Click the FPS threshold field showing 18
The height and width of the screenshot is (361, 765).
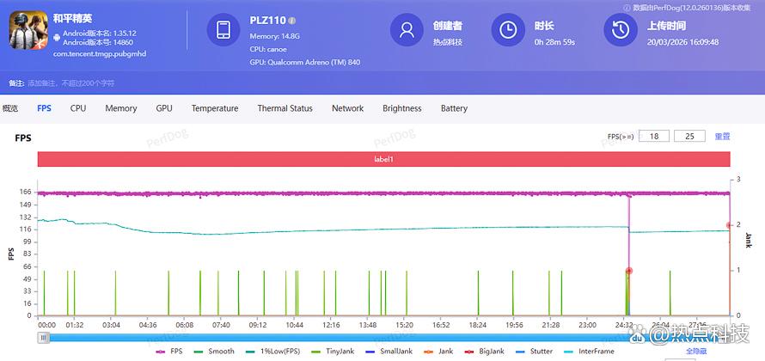tap(654, 136)
